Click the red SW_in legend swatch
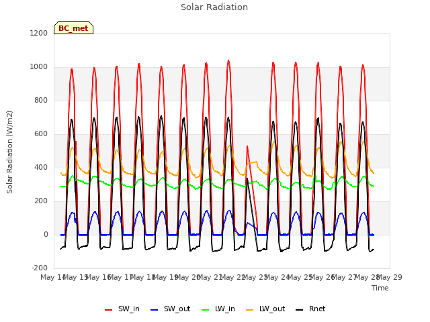 (x=109, y=310)
